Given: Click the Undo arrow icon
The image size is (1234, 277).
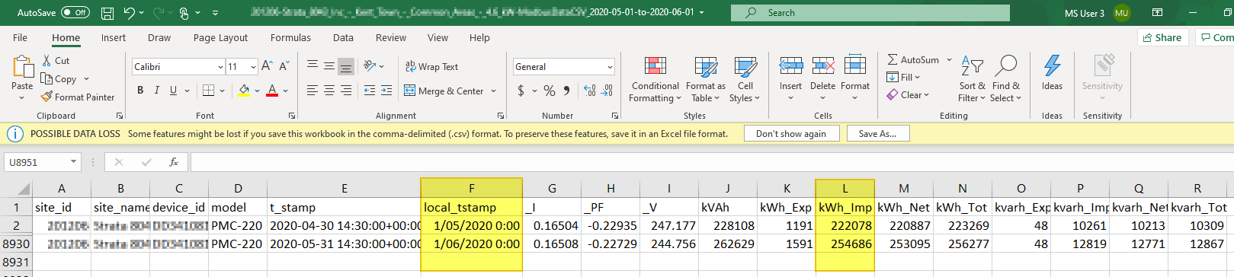Looking at the screenshot, I should (129, 13).
